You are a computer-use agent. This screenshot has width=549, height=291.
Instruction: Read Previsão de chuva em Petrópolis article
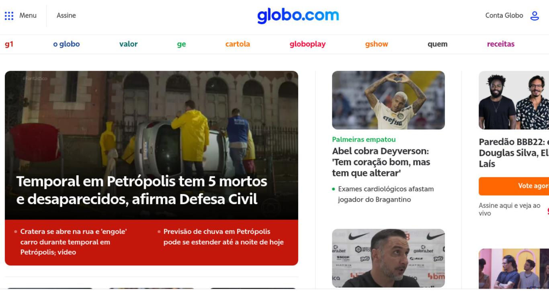[x=223, y=237]
